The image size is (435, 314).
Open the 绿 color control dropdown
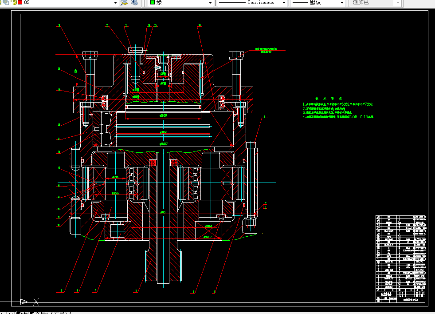pyautogui.click(x=210, y=3)
